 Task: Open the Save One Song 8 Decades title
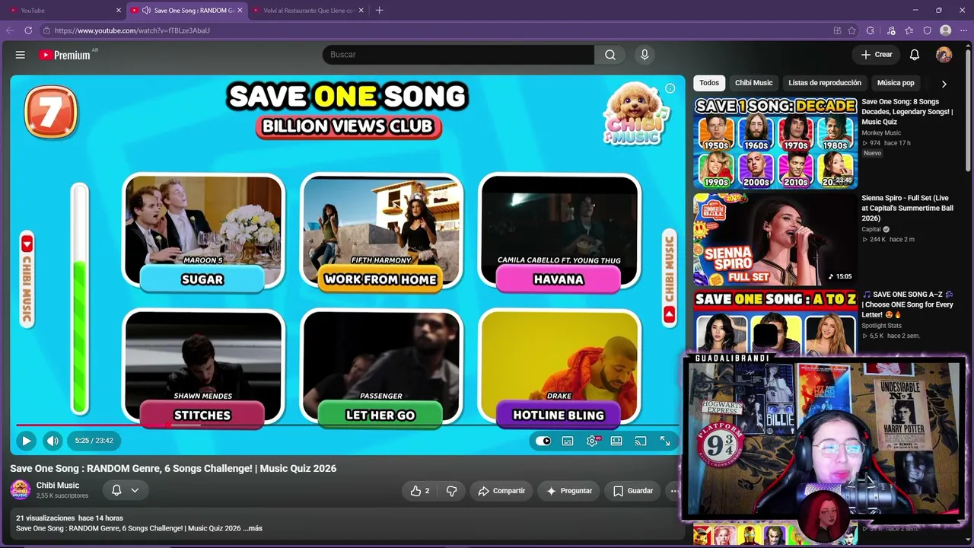(907, 111)
